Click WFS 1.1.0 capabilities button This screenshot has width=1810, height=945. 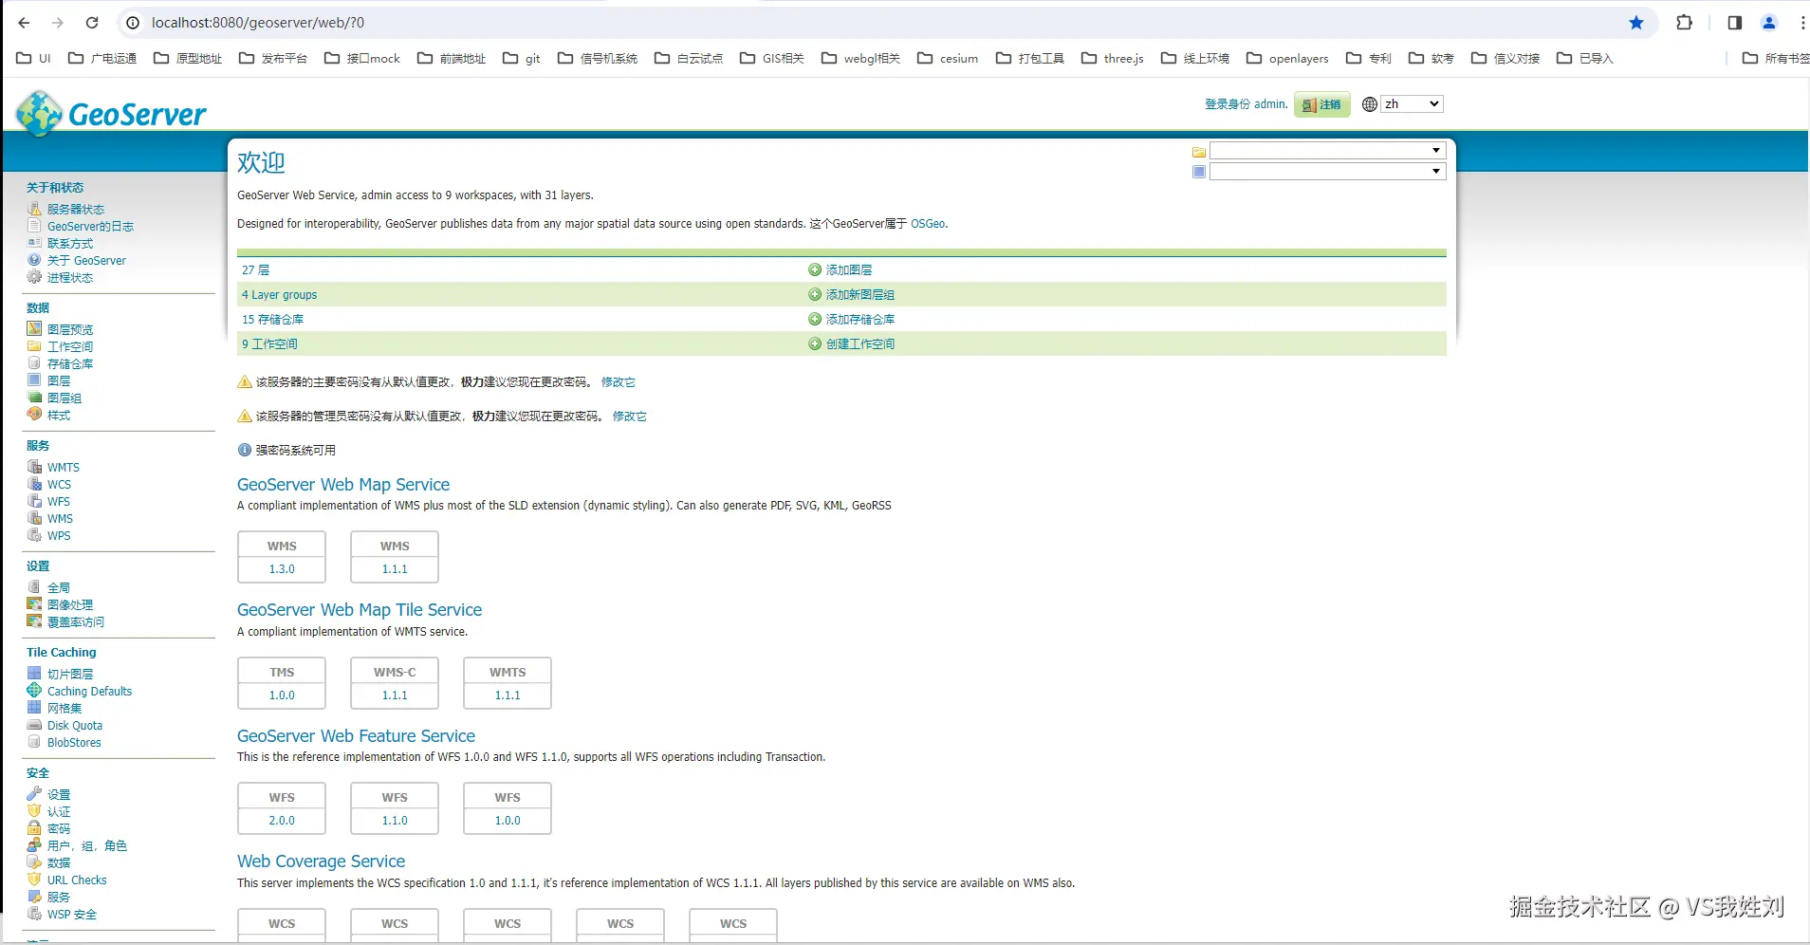[395, 808]
